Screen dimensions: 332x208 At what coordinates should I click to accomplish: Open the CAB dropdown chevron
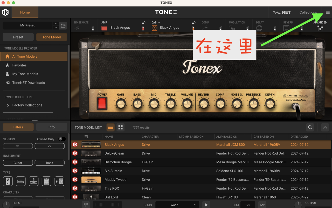pyautogui.click(x=159, y=22)
